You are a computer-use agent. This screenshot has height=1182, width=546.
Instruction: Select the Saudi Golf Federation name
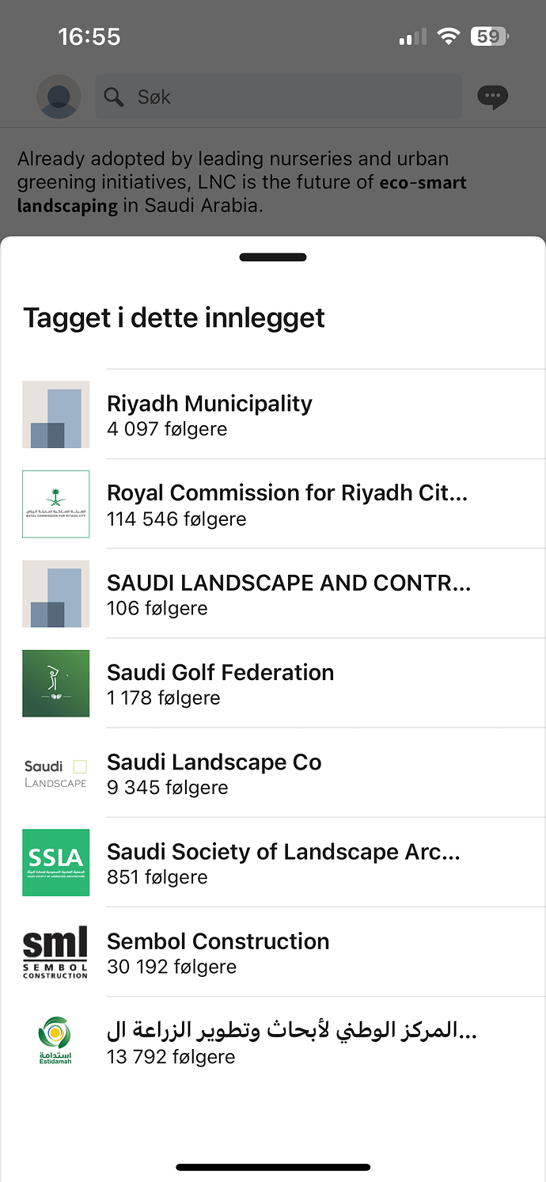tap(220, 672)
